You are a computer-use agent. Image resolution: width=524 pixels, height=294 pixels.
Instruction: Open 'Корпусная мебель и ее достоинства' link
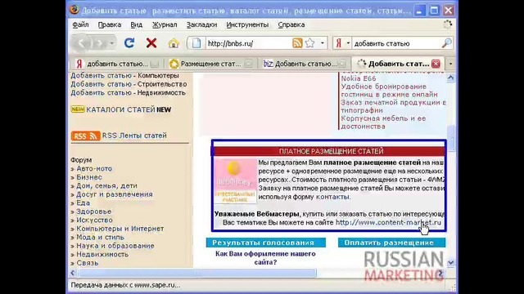[x=383, y=122]
